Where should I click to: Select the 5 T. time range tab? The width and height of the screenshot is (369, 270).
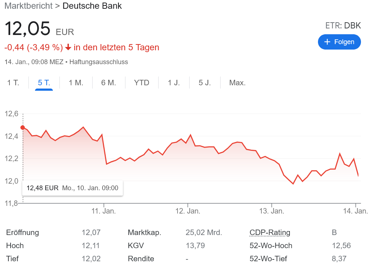[44, 83]
